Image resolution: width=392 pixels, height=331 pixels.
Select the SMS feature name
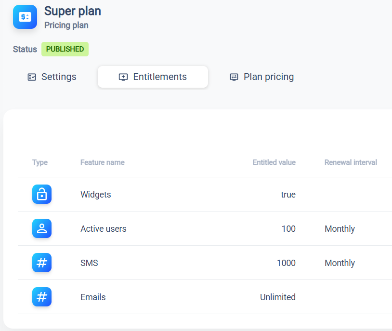click(x=89, y=263)
